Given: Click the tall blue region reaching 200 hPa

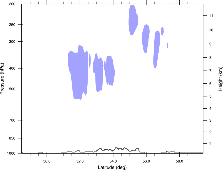Looking at the screenshot, I should [133, 20].
